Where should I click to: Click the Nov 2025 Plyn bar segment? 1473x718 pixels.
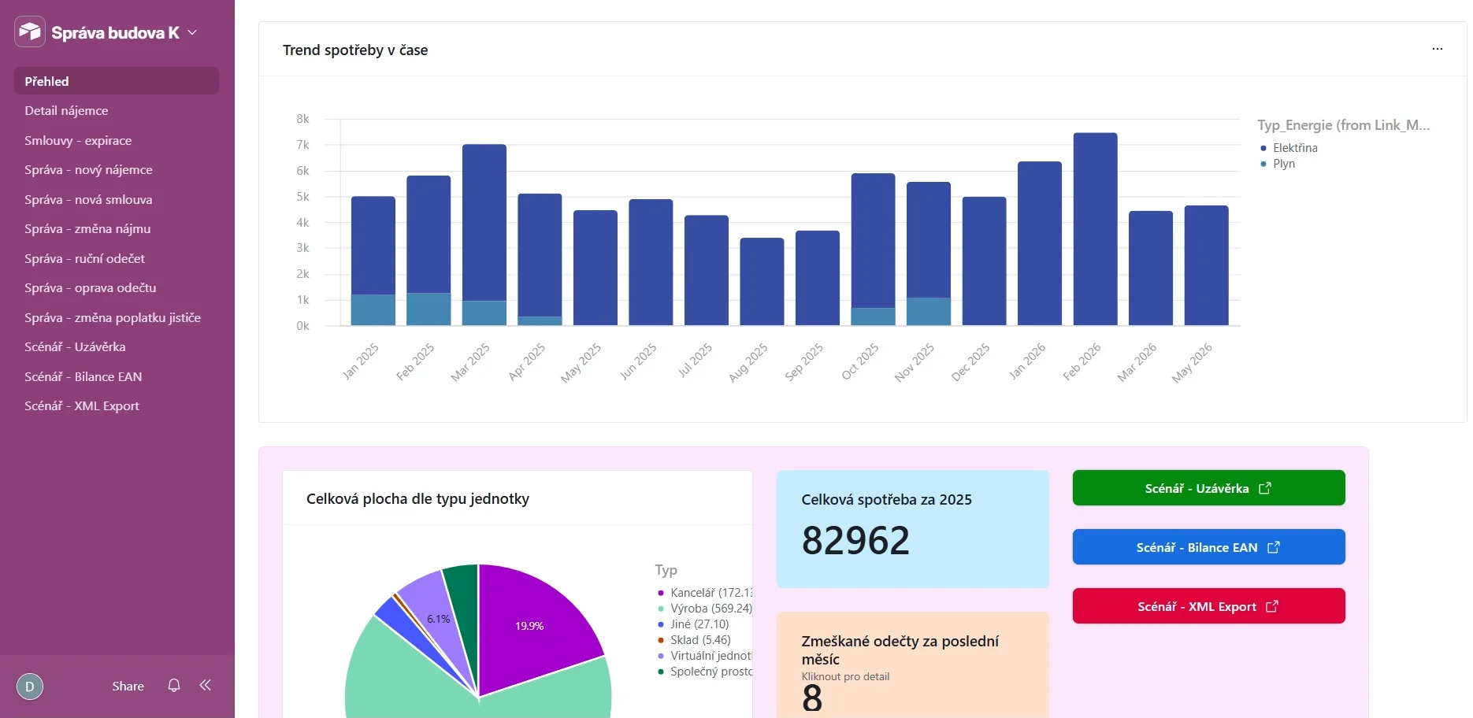[929, 312]
